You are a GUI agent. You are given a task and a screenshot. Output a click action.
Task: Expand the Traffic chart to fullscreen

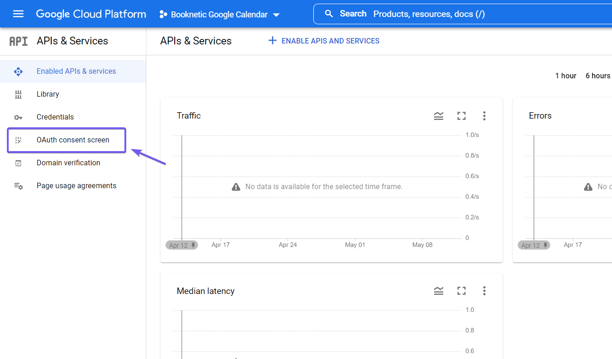click(461, 116)
